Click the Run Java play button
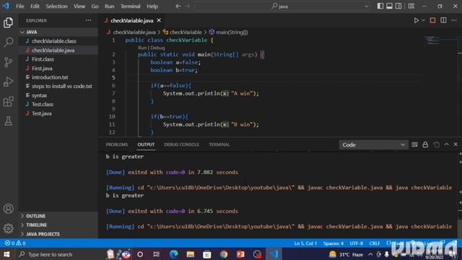This screenshot has height=260, width=462. (x=416, y=20)
